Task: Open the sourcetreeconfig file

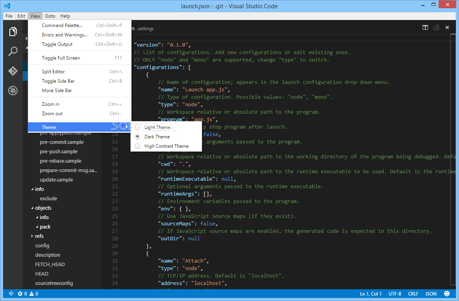Action: pyautogui.click(x=54, y=283)
